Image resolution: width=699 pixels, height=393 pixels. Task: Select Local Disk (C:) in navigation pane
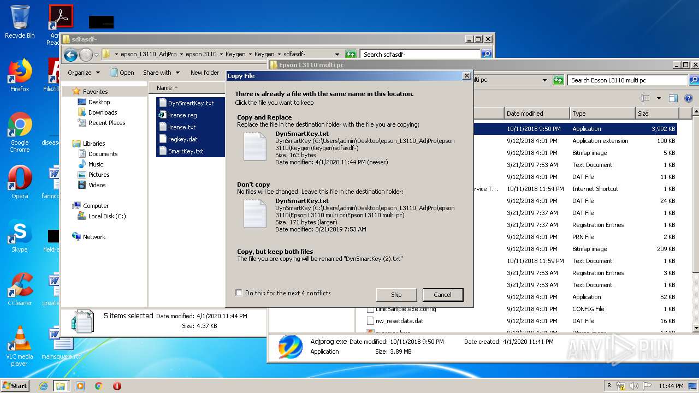107,216
